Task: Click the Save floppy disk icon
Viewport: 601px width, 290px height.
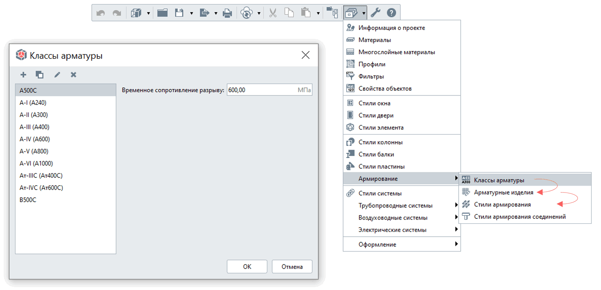Action: 179,13
